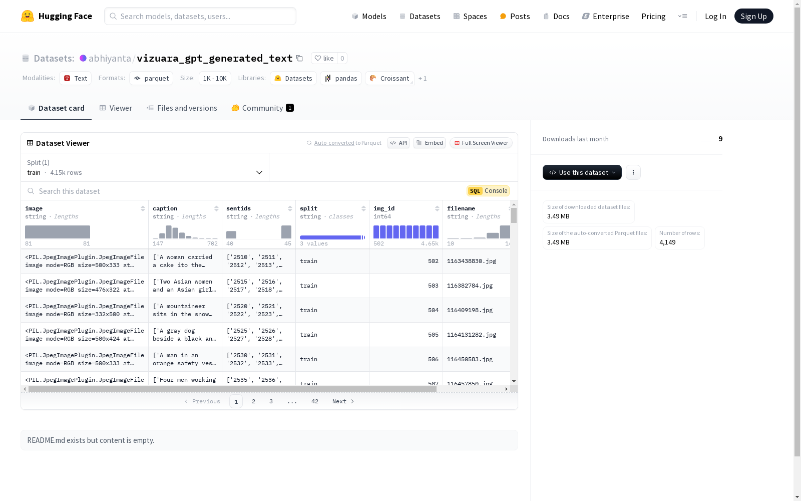Click the caption lengths histogram
The image size is (801, 501).
pos(185,232)
